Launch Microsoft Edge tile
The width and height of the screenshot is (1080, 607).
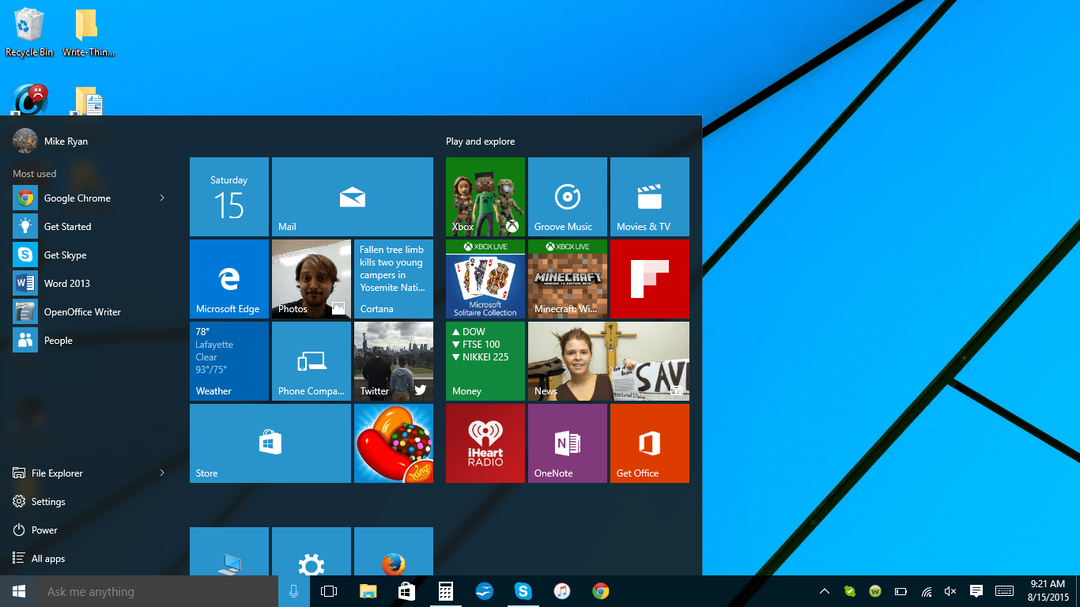click(229, 279)
